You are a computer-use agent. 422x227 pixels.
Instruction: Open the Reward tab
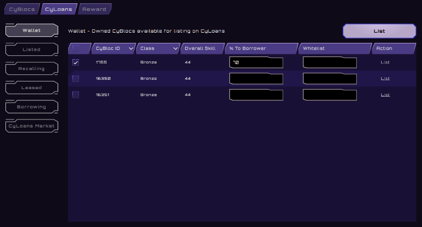tap(94, 9)
